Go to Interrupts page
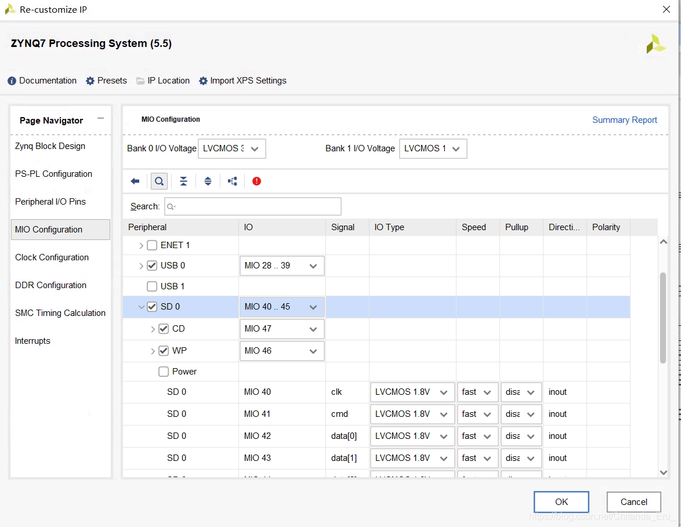 [x=32, y=341]
